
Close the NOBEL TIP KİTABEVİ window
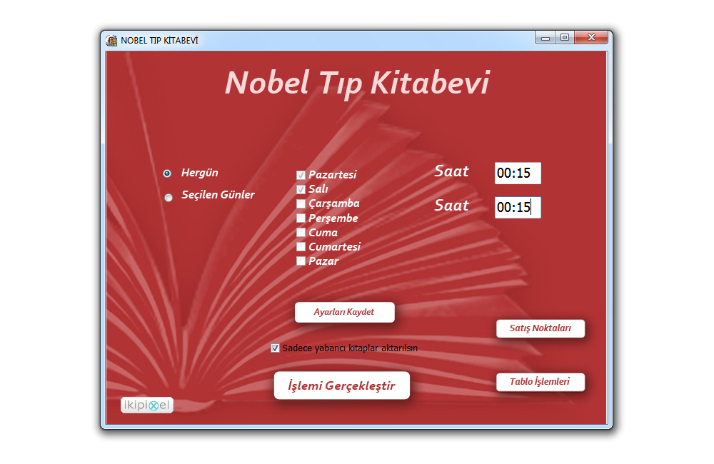click(x=591, y=38)
